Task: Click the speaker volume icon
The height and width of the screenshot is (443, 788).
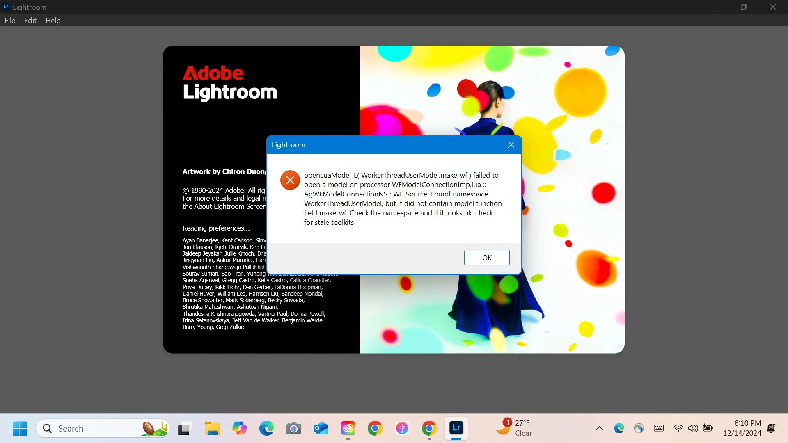Action: (x=693, y=429)
